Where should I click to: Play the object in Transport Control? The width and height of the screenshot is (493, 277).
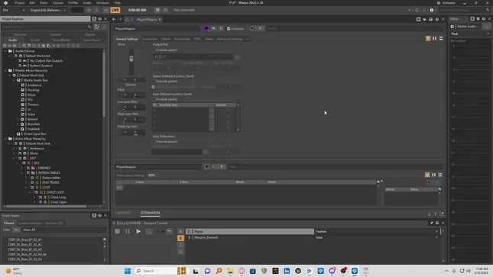click(x=138, y=231)
